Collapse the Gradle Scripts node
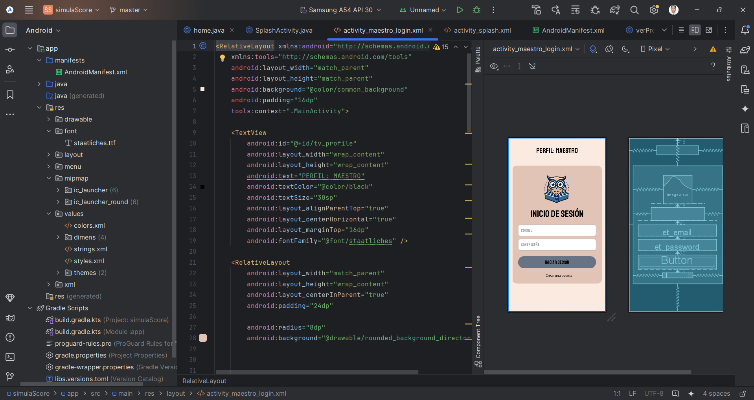754x400 pixels. click(30, 308)
